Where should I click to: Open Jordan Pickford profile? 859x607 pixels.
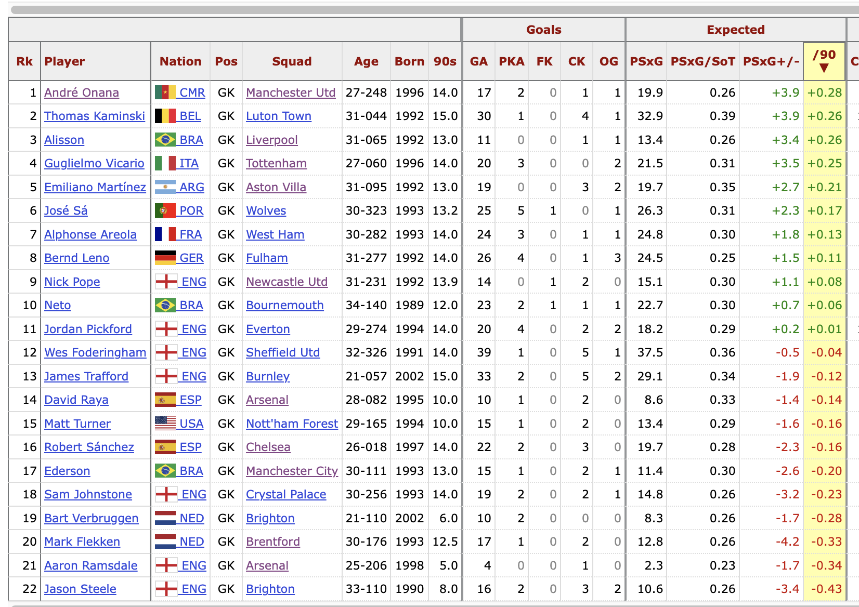point(88,329)
